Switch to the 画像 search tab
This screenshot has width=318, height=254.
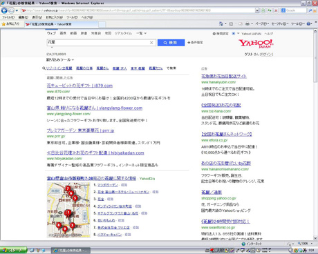tap(63, 33)
